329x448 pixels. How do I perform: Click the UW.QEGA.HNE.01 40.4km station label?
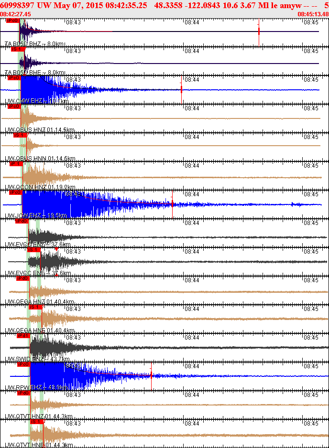point(40,331)
